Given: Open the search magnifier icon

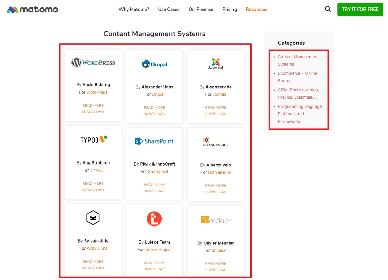Looking at the screenshot, I should coord(328,9).
